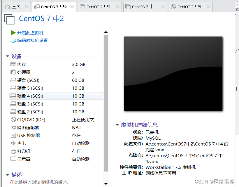Screen dimensions: 239x187
Task: Click the black VM screen preview thumbnail
Action: [x=173, y=74]
